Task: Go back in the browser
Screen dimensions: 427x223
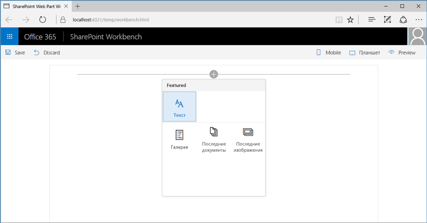Action: click(9, 19)
